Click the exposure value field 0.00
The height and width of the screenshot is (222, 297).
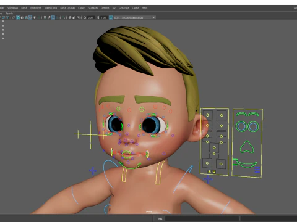pyautogui.click(x=90, y=17)
